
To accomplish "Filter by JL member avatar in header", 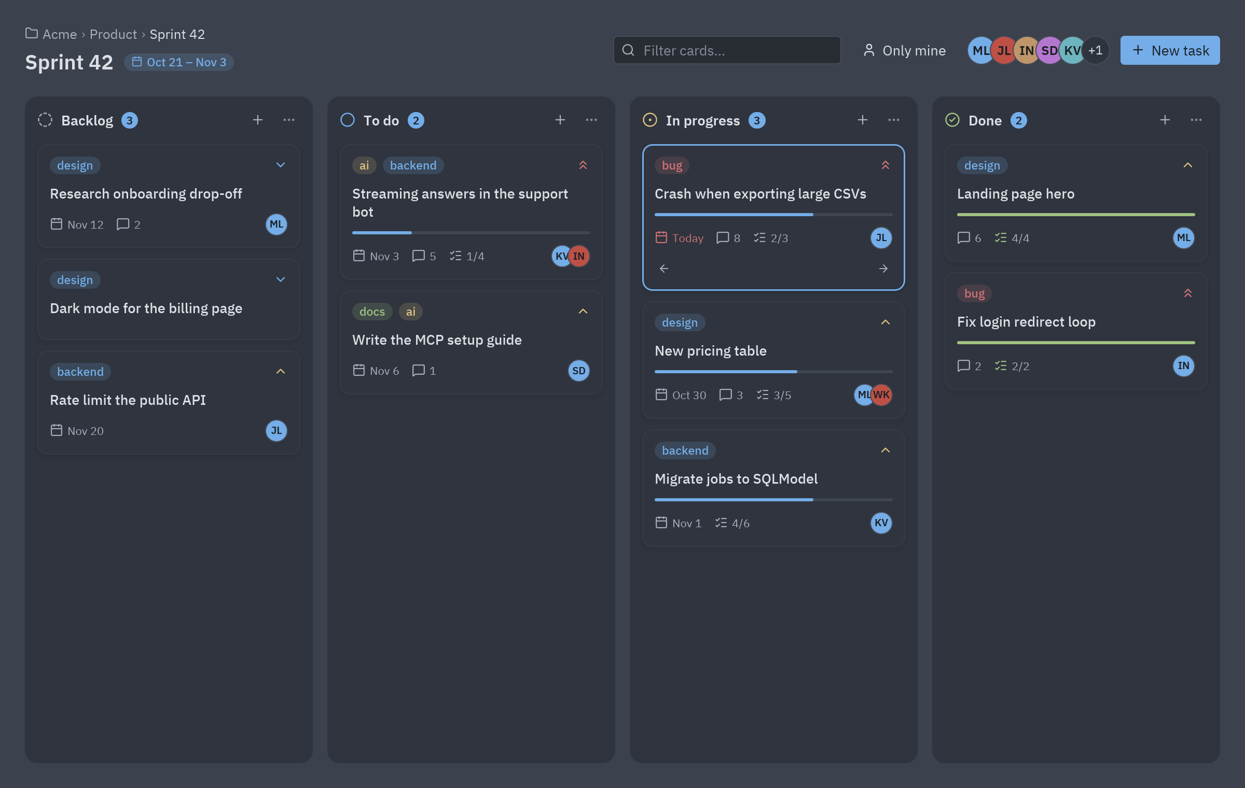I will point(1003,51).
